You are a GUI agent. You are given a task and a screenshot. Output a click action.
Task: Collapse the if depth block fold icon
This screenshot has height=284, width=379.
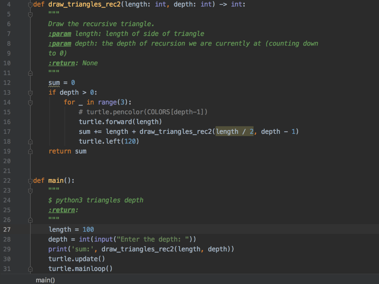30,92
